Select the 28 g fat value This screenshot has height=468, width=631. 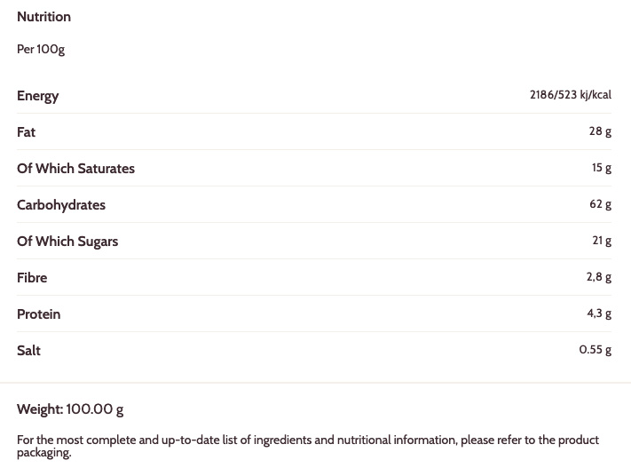click(600, 131)
